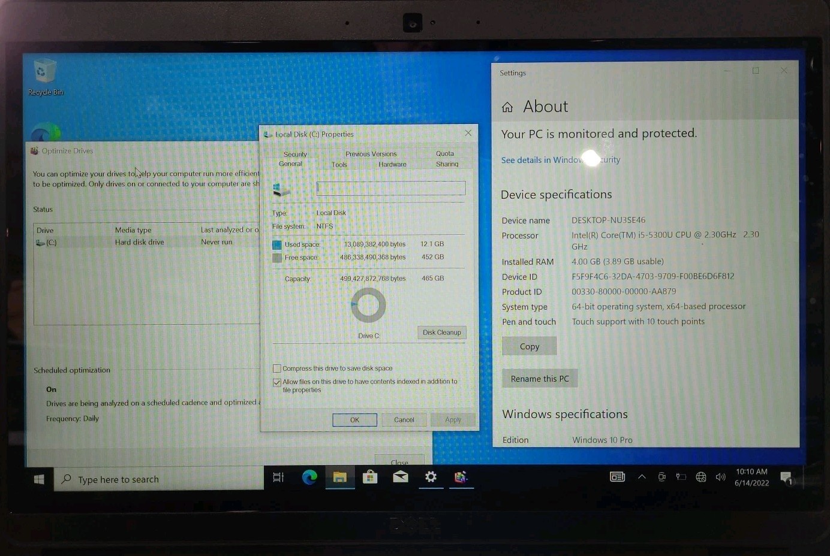Click the 'Never run' last analyzed cell
830x556 pixels.
pos(216,242)
